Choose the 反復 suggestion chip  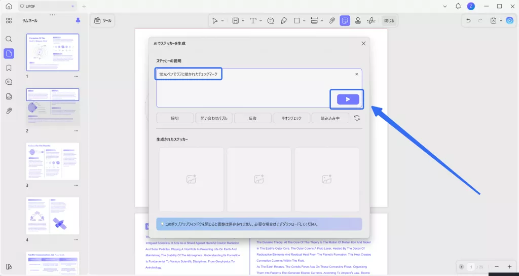(253, 118)
